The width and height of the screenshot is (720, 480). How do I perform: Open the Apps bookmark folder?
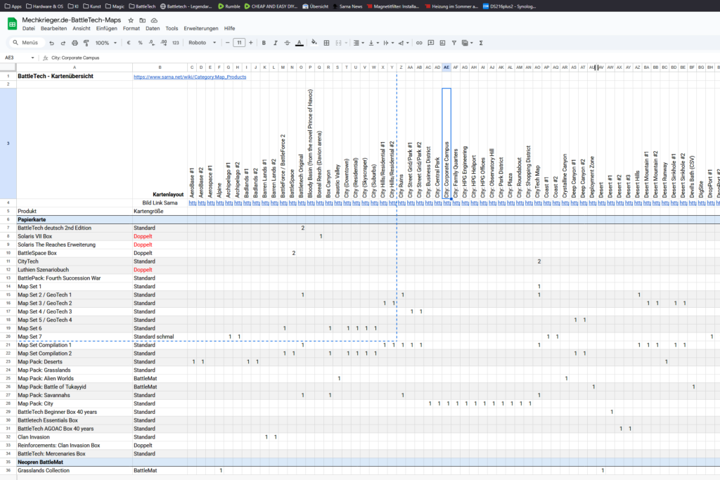pos(13,6)
